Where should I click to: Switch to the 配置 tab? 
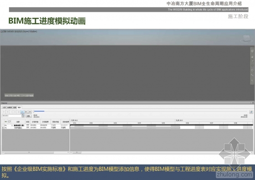(x=15, y=108)
